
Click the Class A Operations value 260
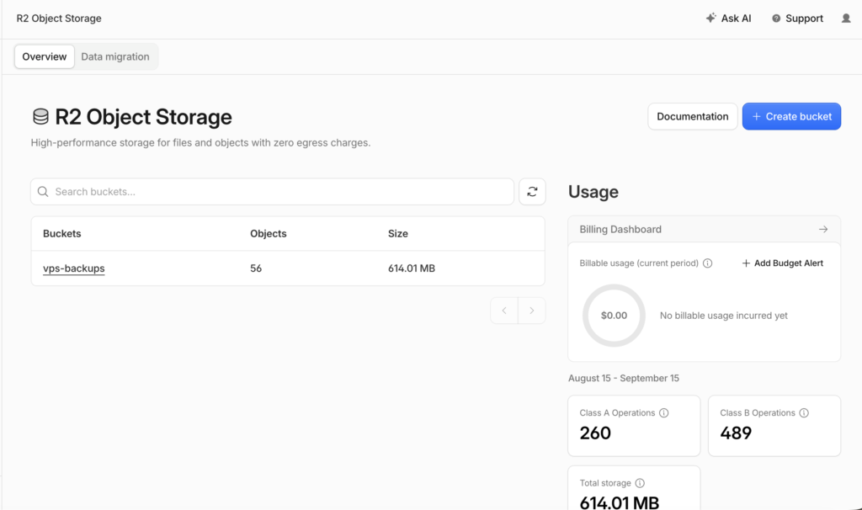click(x=595, y=433)
